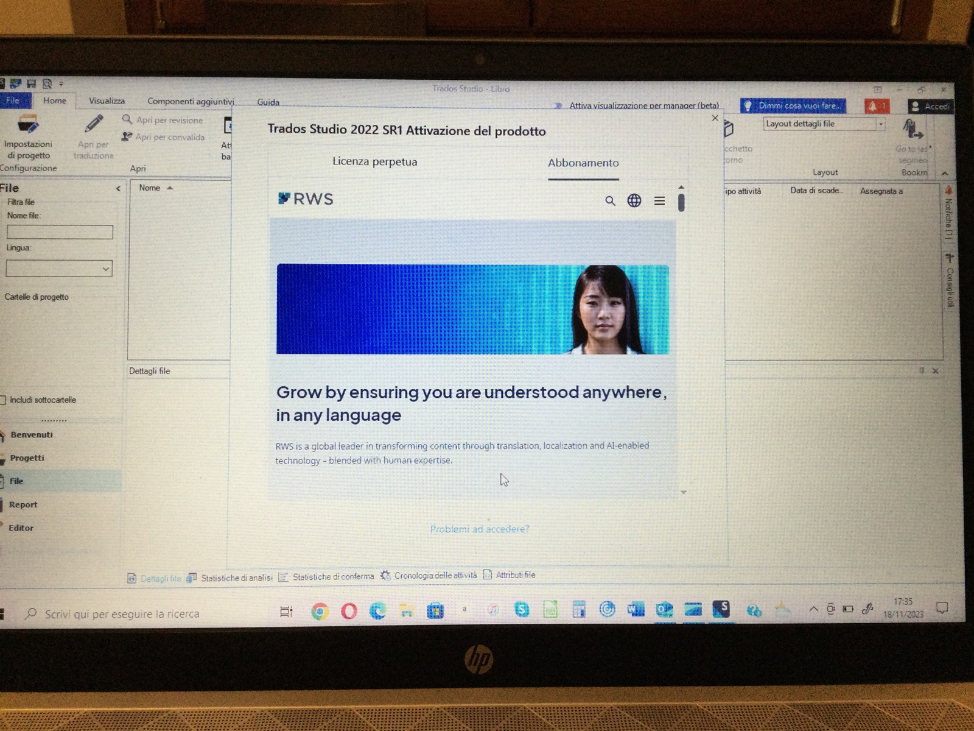Click the Accedi button top right
Screen dimensions: 974x731
click(x=931, y=105)
